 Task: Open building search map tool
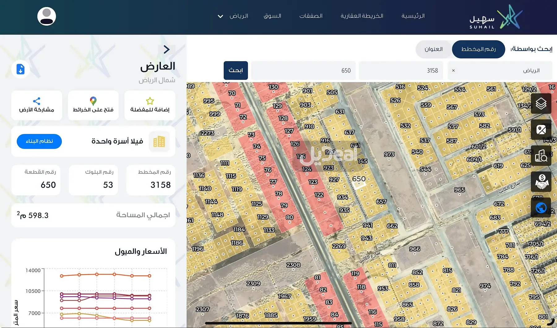coord(541,156)
